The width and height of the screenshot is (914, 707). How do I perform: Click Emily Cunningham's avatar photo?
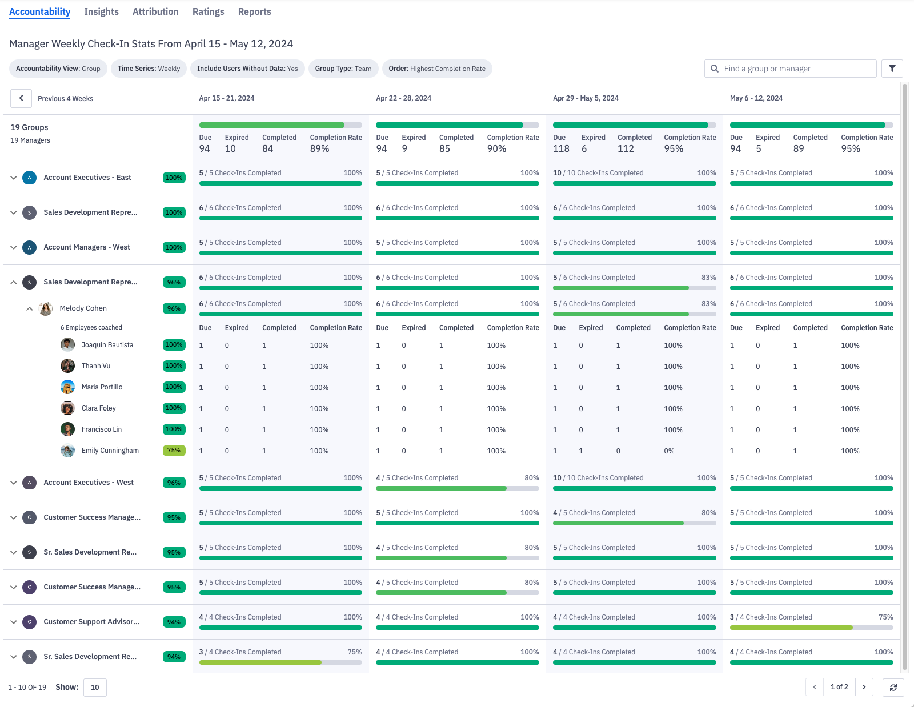click(x=67, y=451)
